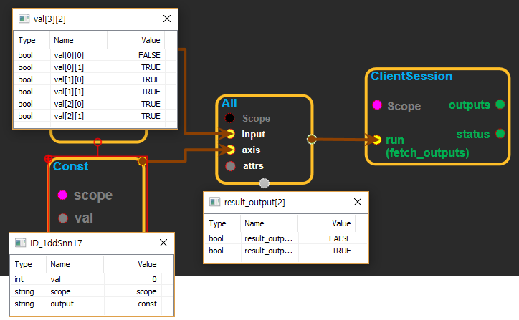Select the val[0][0] row with FALSE value

[x=90, y=54]
